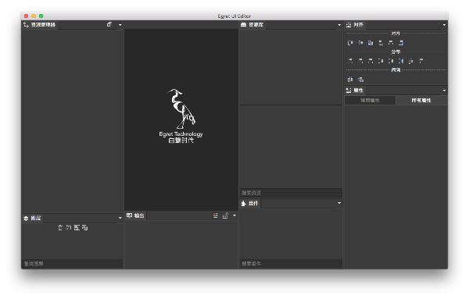
Task: Click third icon in layers panel toolbar
Action: click(77, 228)
